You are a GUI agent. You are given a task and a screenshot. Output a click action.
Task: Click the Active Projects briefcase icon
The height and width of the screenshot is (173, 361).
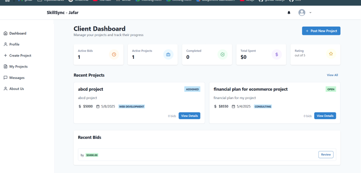point(168,54)
